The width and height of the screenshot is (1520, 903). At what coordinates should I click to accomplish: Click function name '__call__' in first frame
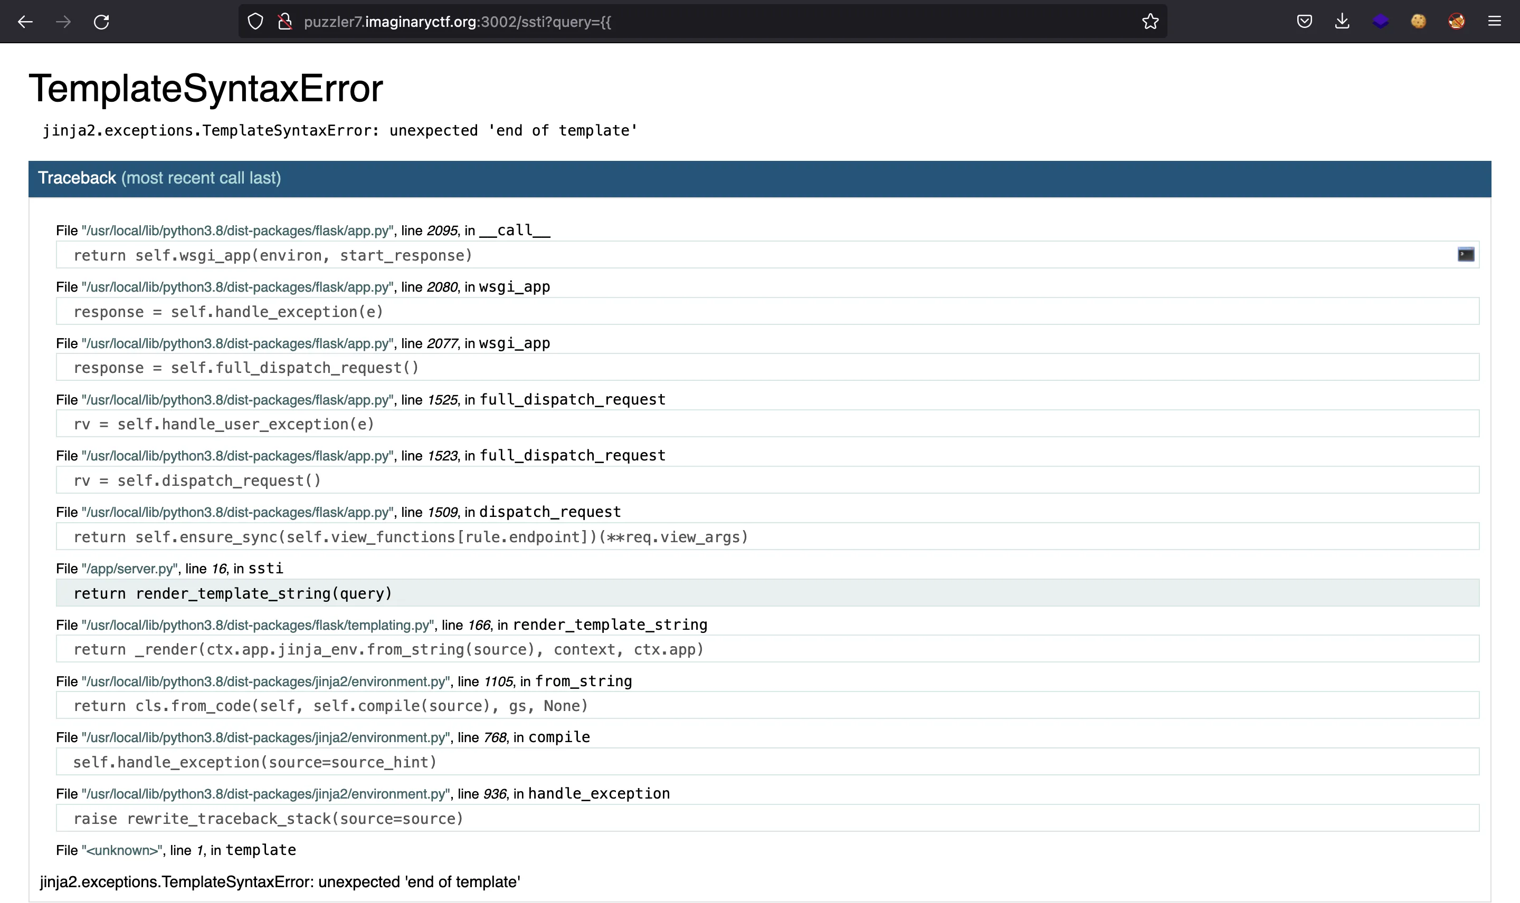(515, 230)
